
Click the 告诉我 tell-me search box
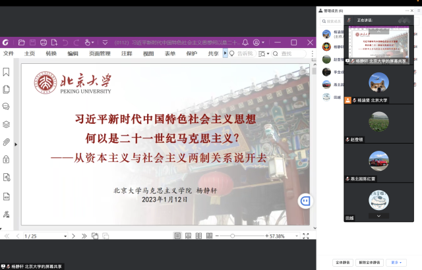(x=242, y=53)
